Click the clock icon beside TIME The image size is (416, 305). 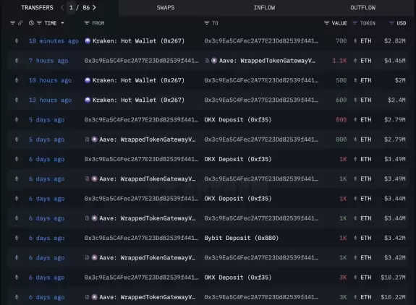(31, 23)
